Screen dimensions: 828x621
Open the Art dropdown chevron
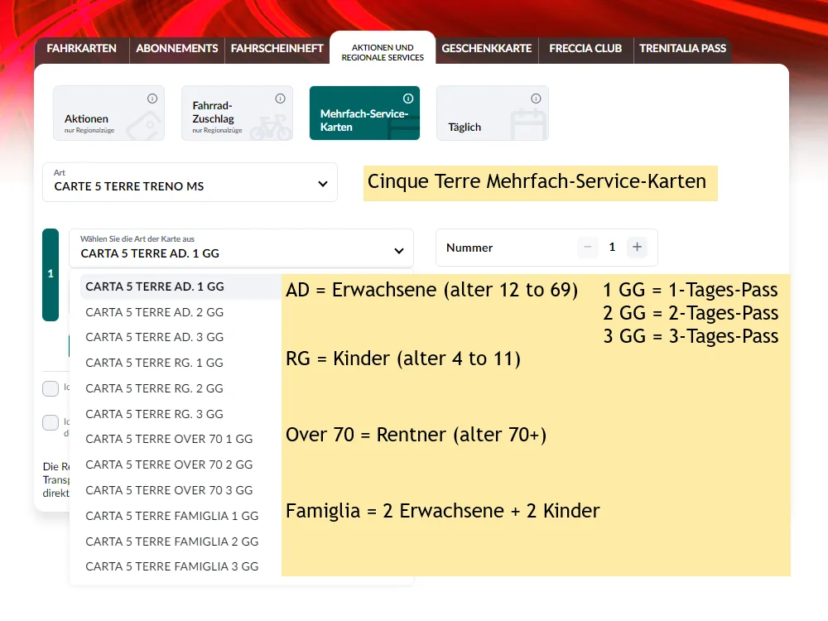click(x=323, y=184)
